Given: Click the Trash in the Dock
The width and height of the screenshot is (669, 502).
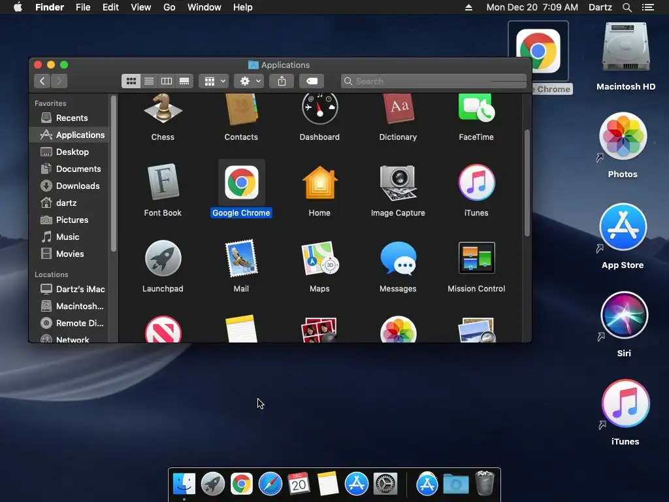Looking at the screenshot, I should point(485,483).
